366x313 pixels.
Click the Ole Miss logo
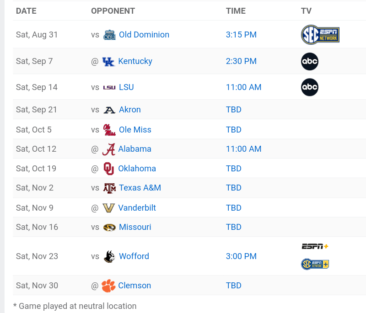(x=109, y=130)
